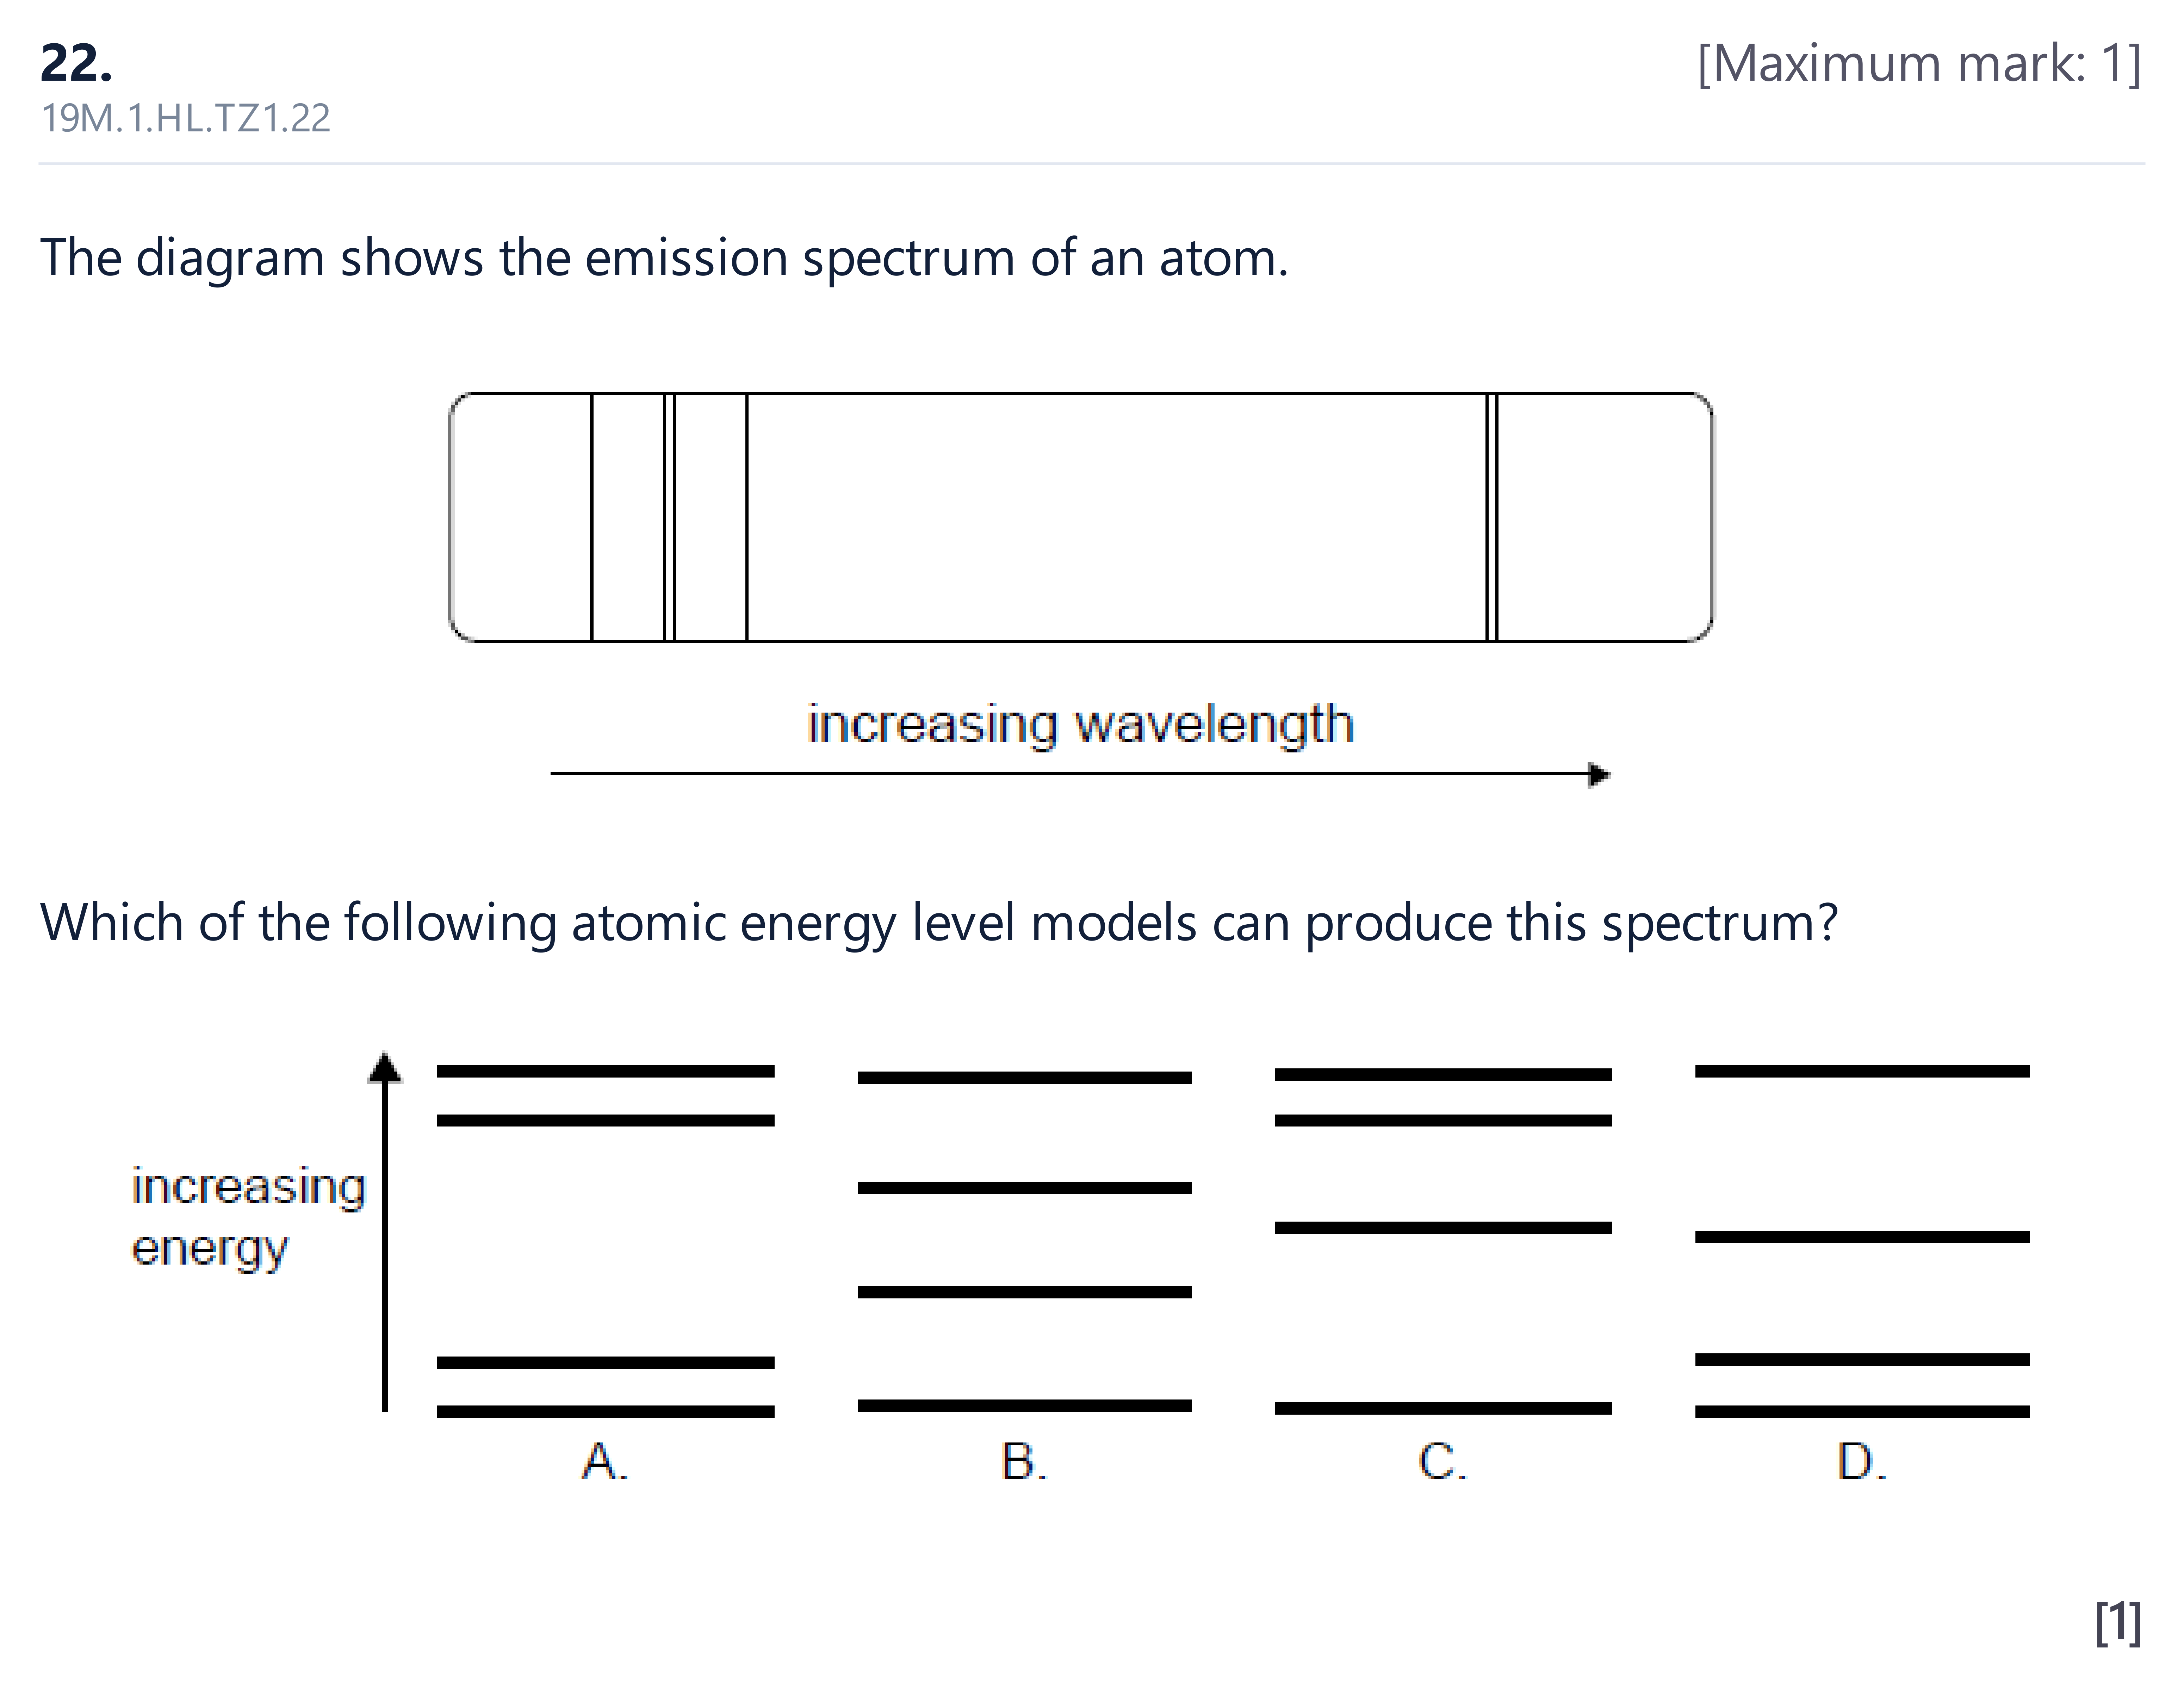Select answer option B label

pyautogui.click(x=1024, y=1461)
